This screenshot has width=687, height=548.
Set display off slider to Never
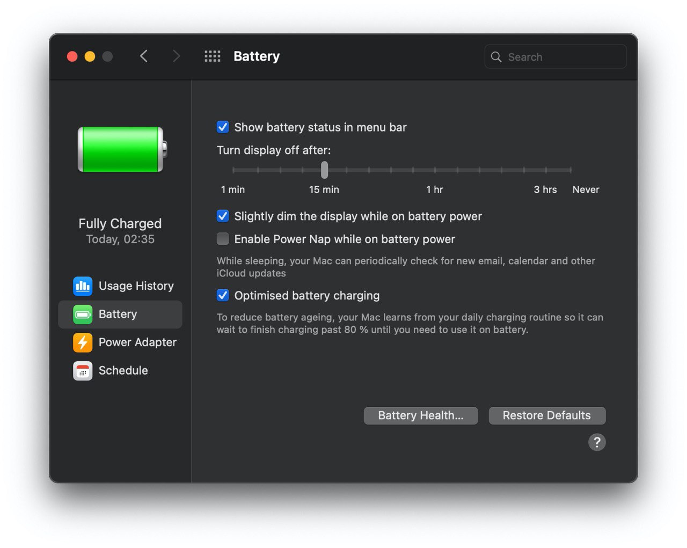pyautogui.click(x=571, y=170)
